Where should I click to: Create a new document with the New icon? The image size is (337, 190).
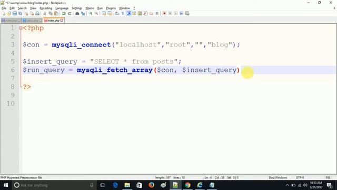tap(4, 14)
